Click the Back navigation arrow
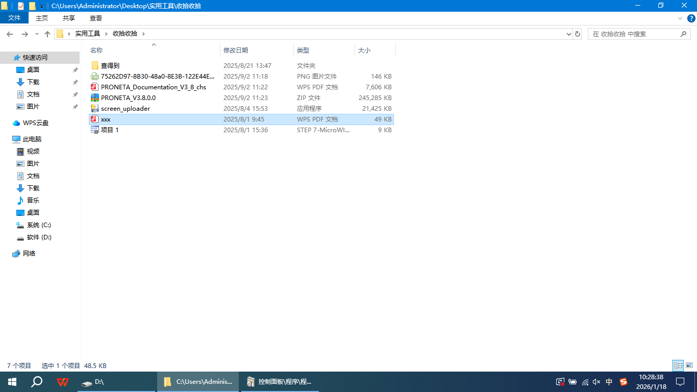 click(x=10, y=34)
